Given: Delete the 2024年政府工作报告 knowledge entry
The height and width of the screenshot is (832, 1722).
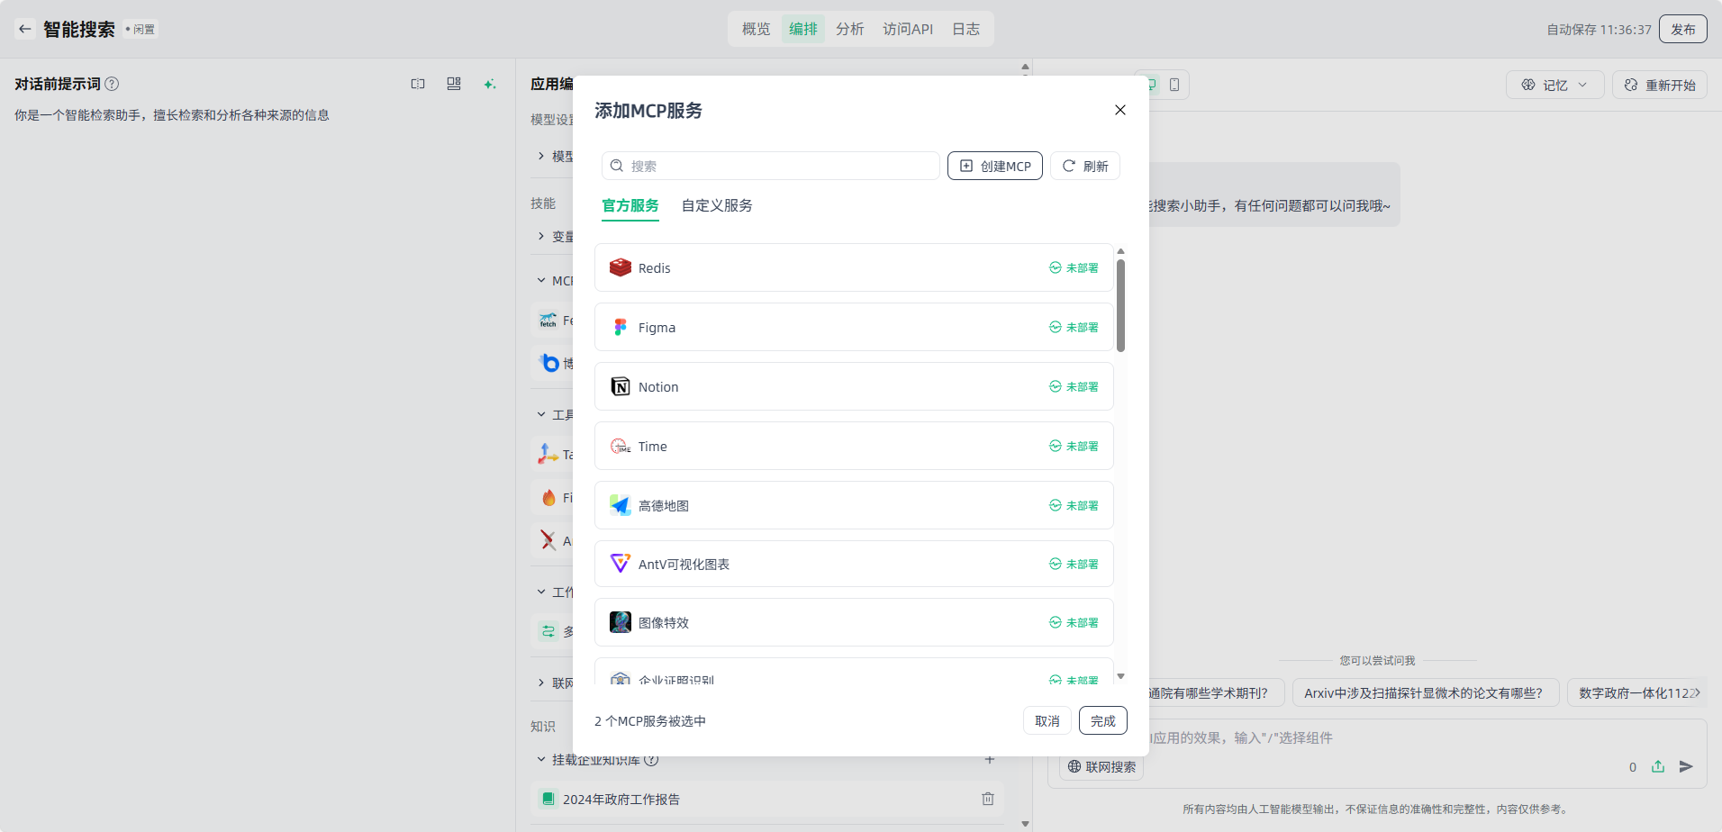Looking at the screenshot, I should pos(987,799).
